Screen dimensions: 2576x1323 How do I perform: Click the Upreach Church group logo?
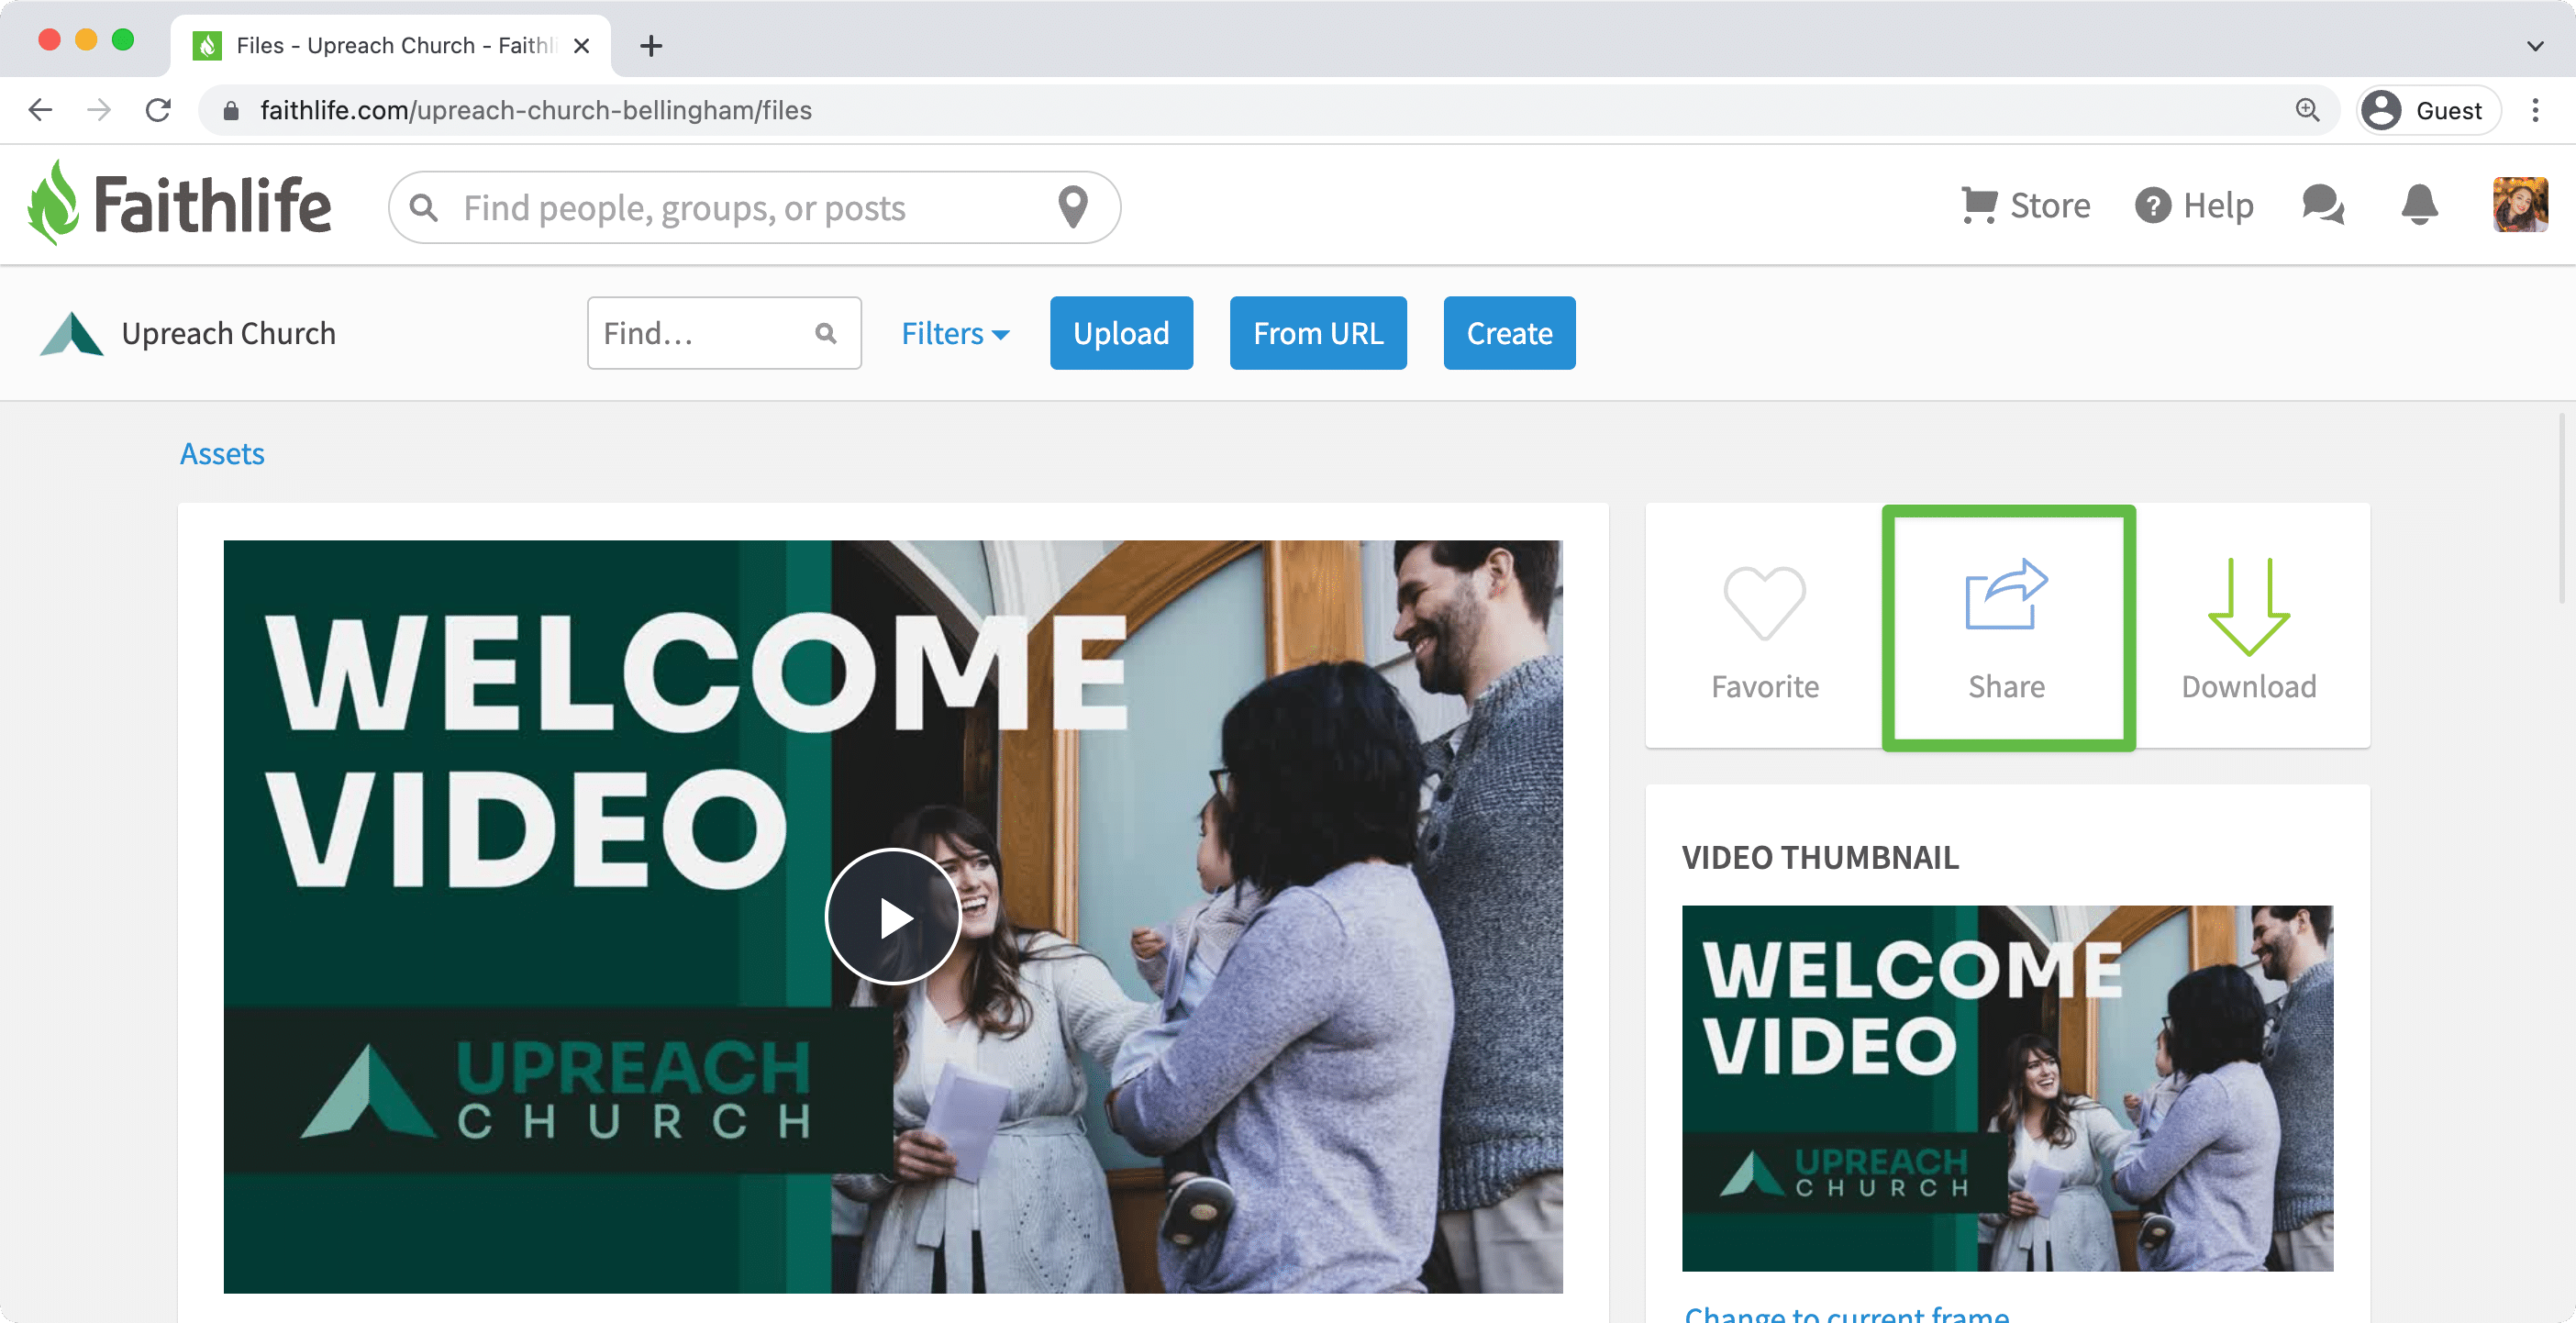tap(71, 333)
